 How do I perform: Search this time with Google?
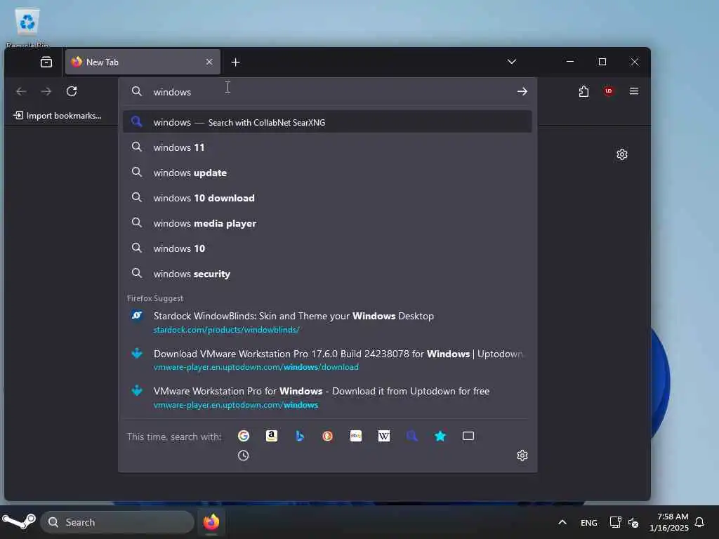pyautogui.click(x=244, y=436)
